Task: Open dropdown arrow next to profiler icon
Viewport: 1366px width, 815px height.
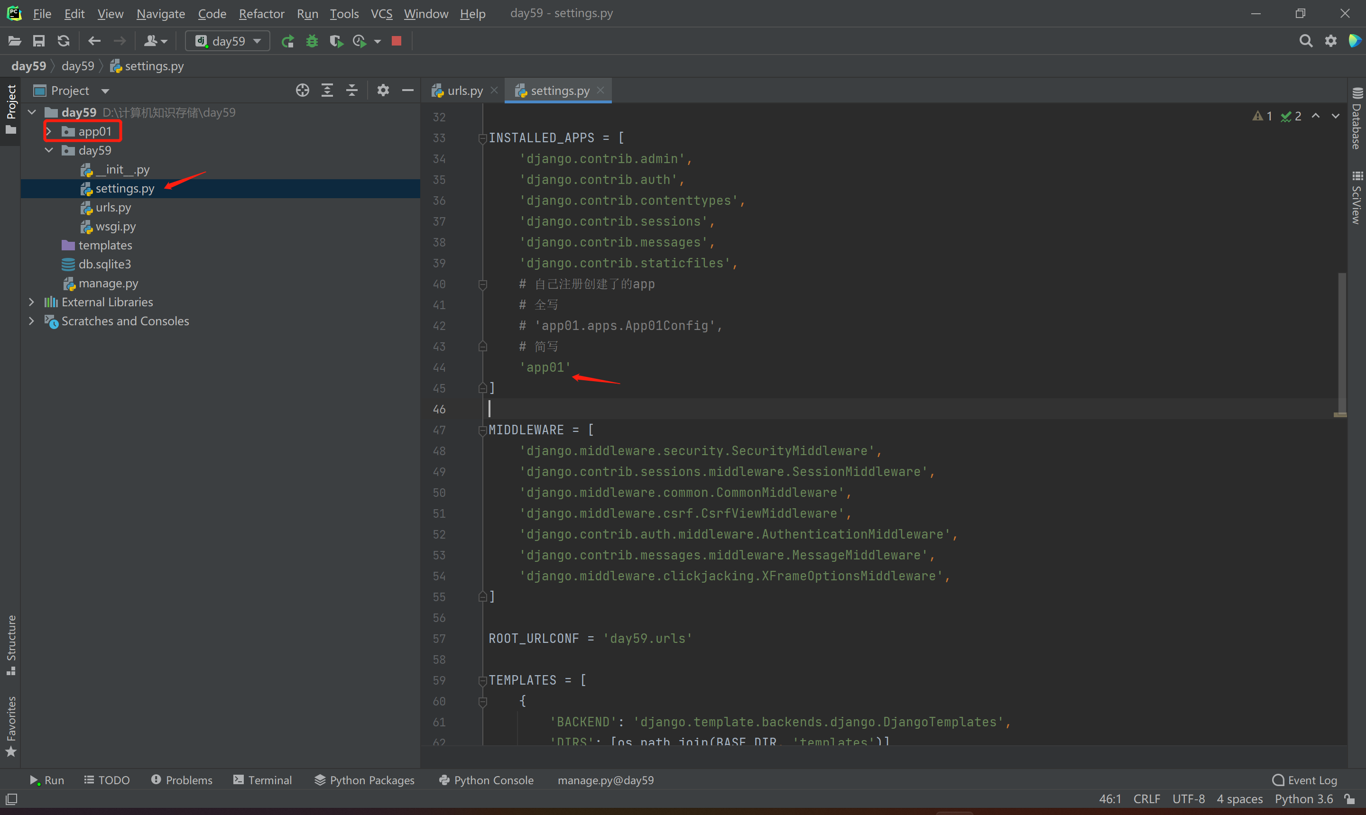Action: tap(378, 41)
